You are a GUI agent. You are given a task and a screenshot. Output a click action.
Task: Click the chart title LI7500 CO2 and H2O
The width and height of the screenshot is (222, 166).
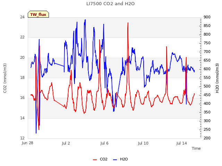point(110,4)
